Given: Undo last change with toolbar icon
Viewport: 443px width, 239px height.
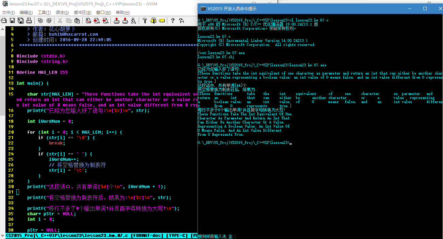Looking at the screenshot, I should 40,21.
